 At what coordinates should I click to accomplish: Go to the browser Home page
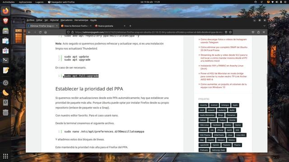(x=46, y=32)
